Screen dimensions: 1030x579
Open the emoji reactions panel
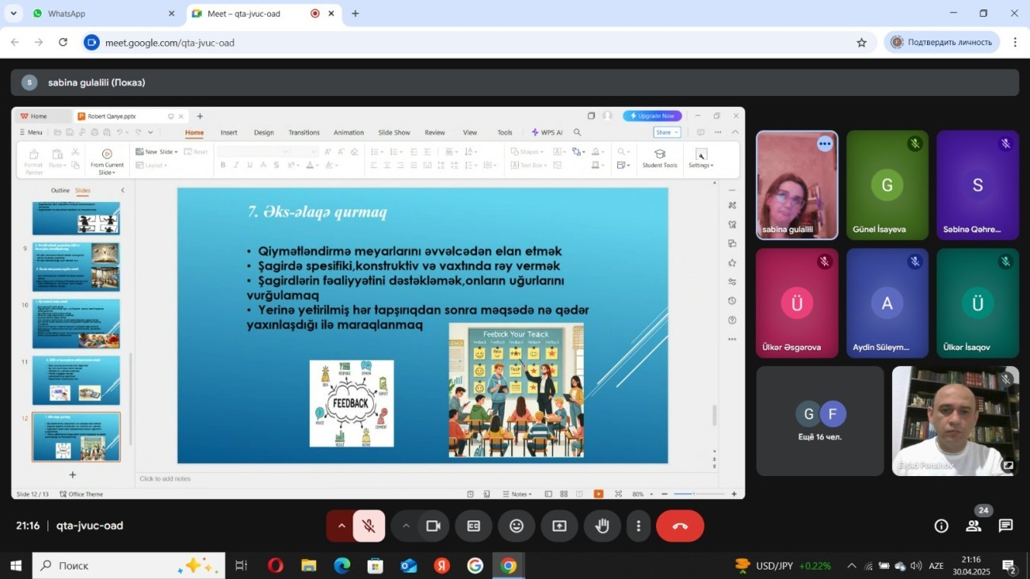(x=517, y=526)
